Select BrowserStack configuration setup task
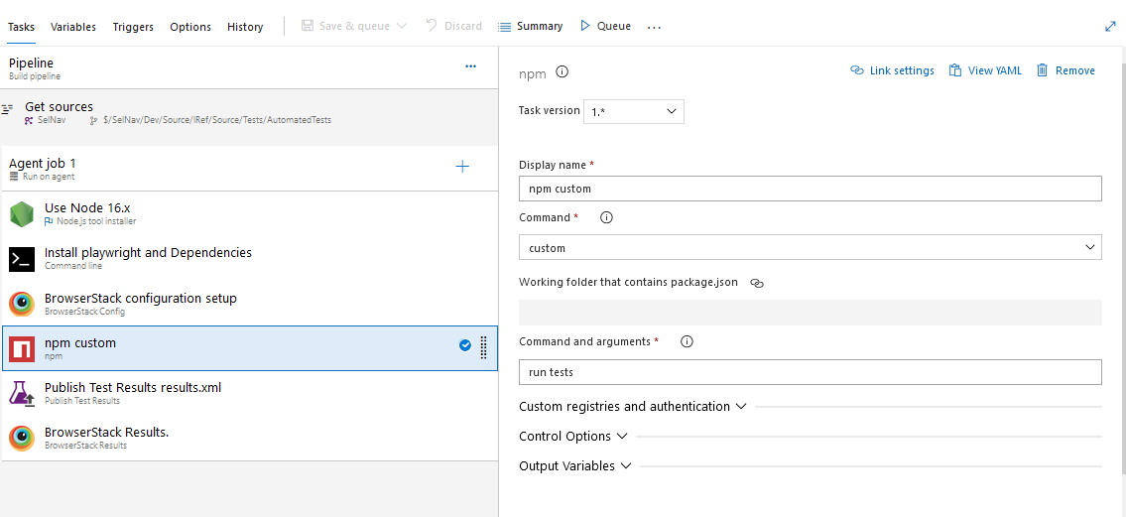This screenshot has height=517, width=1126. (248, 304)
